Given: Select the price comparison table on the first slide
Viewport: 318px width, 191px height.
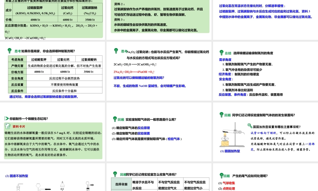Looking at the screenshot, I should click(52, 13).
